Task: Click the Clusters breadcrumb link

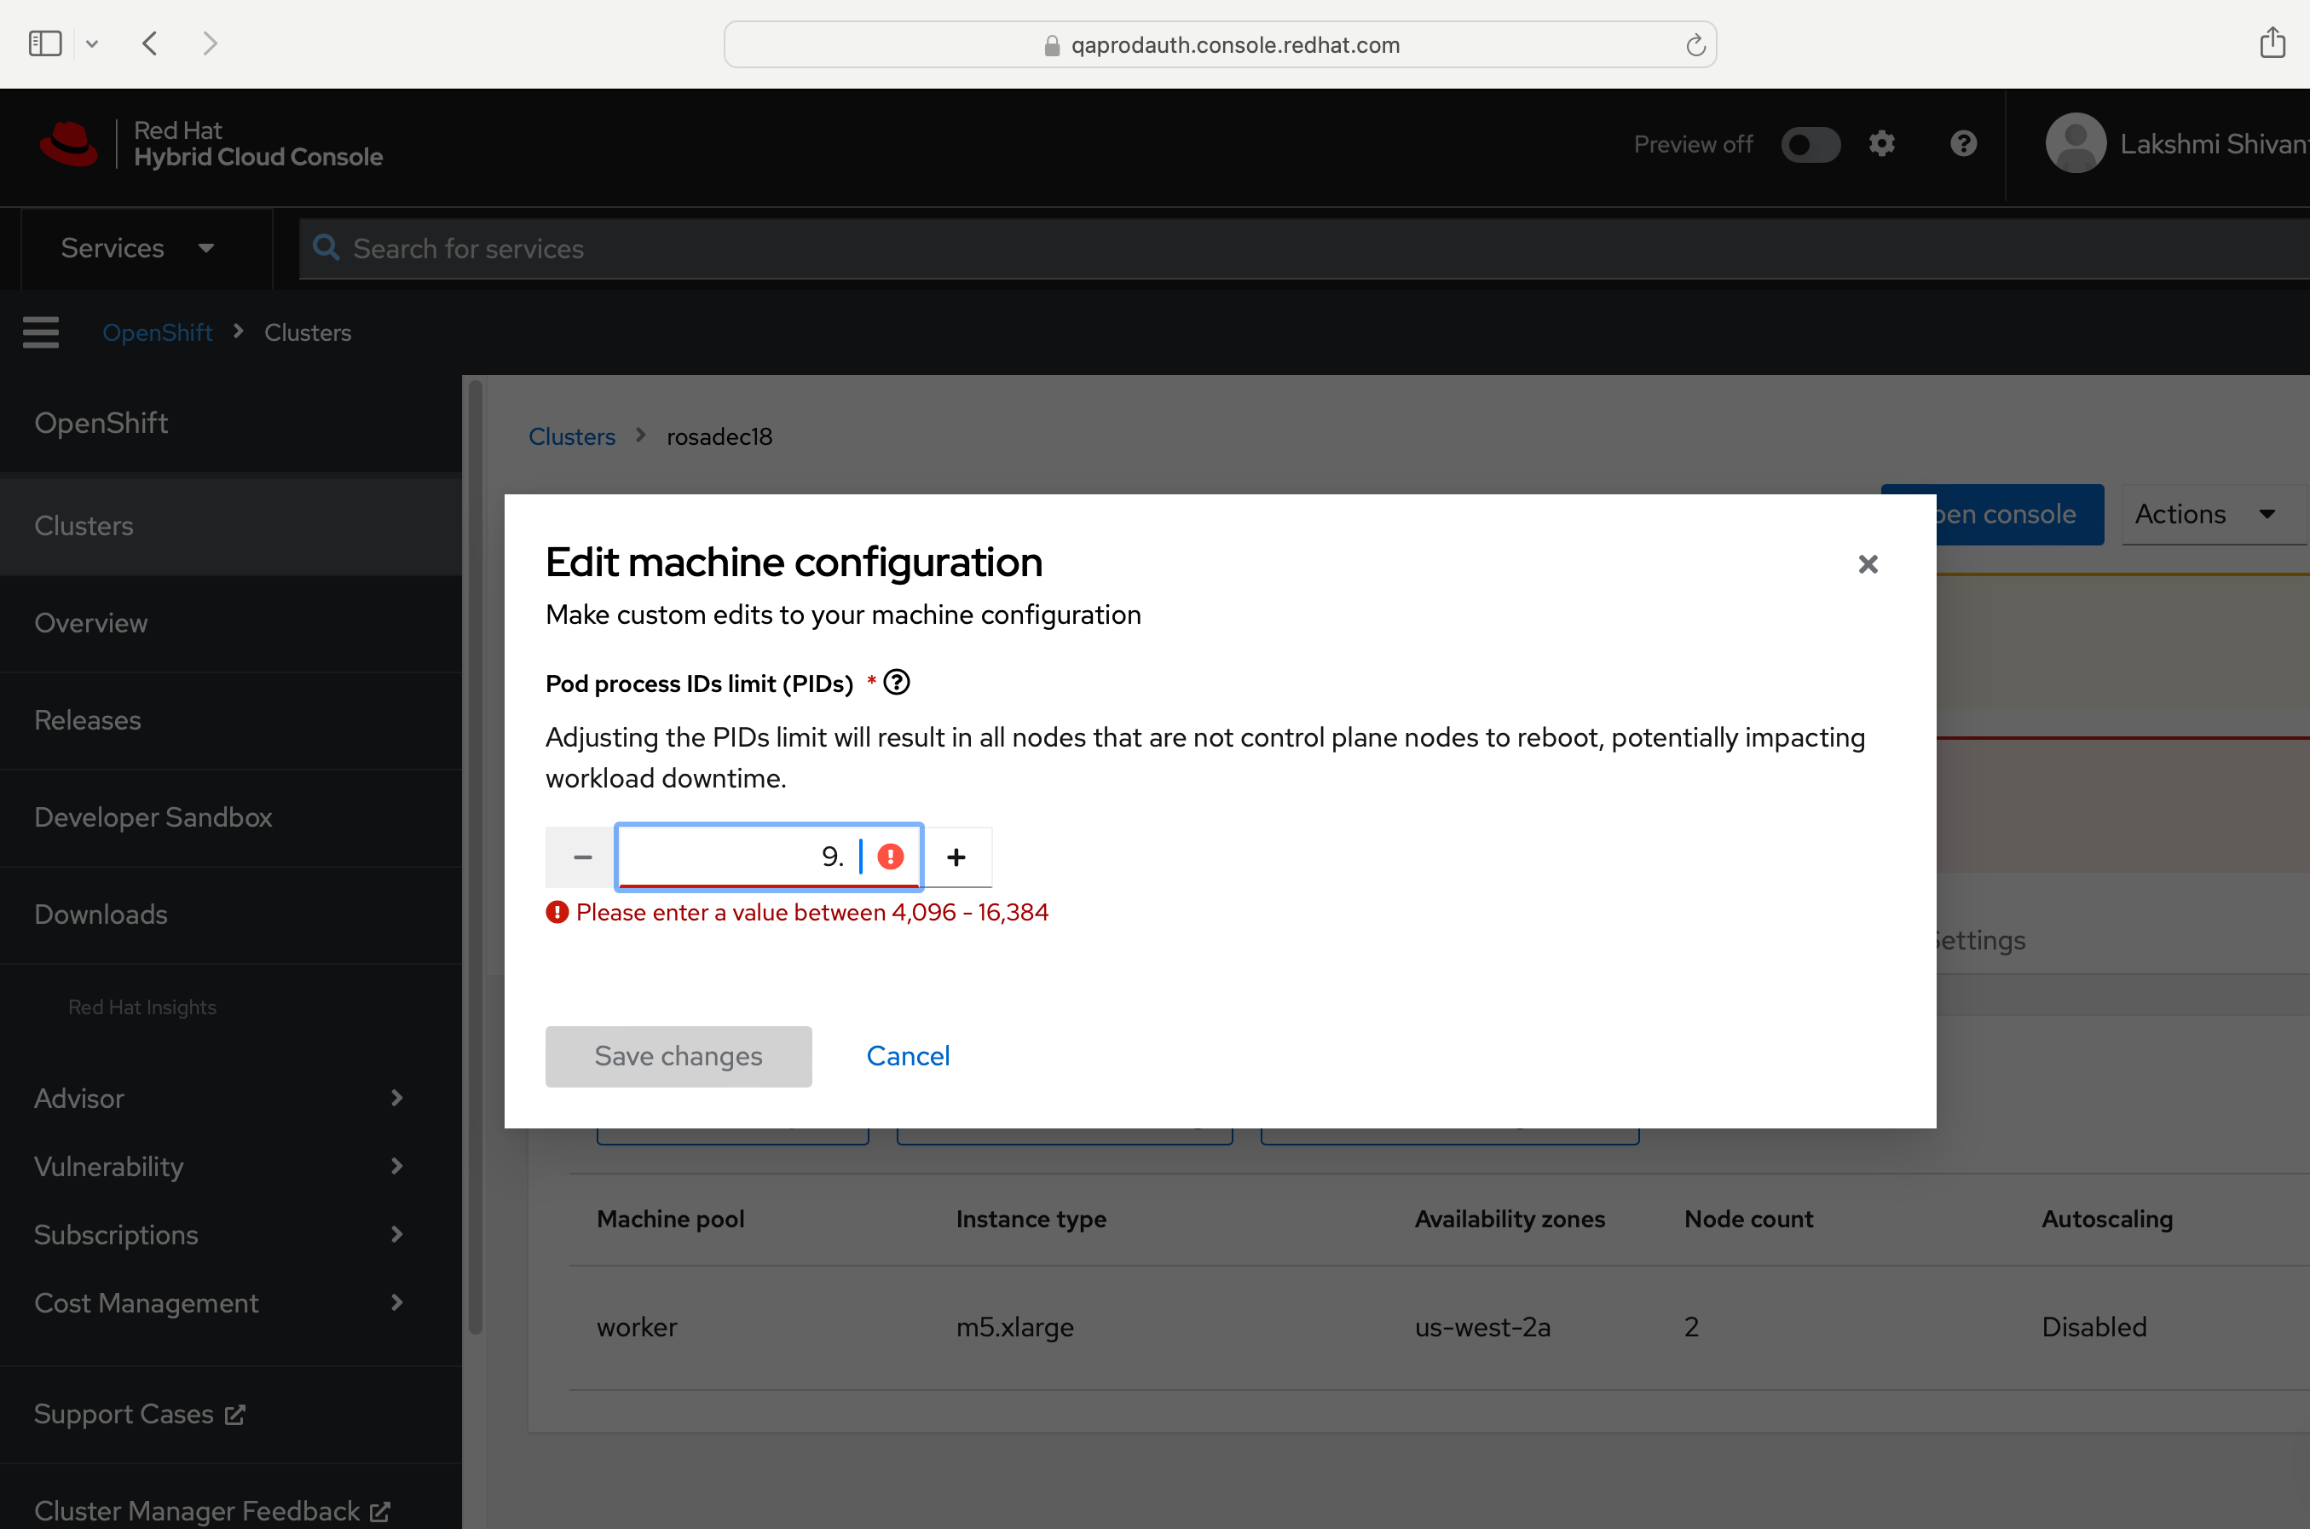Action: tap(571, 437)
